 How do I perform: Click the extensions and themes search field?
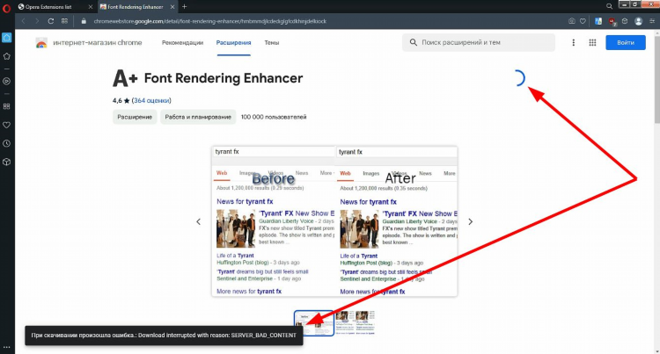(x=479, y=42)
